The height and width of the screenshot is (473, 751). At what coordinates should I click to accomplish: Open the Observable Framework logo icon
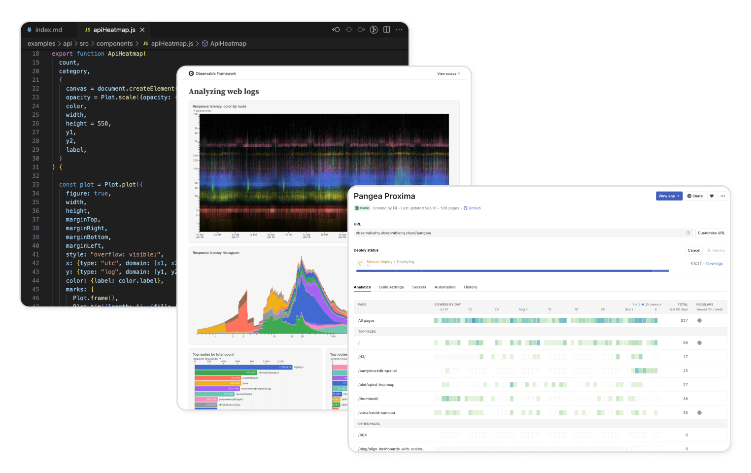point(191,73)
